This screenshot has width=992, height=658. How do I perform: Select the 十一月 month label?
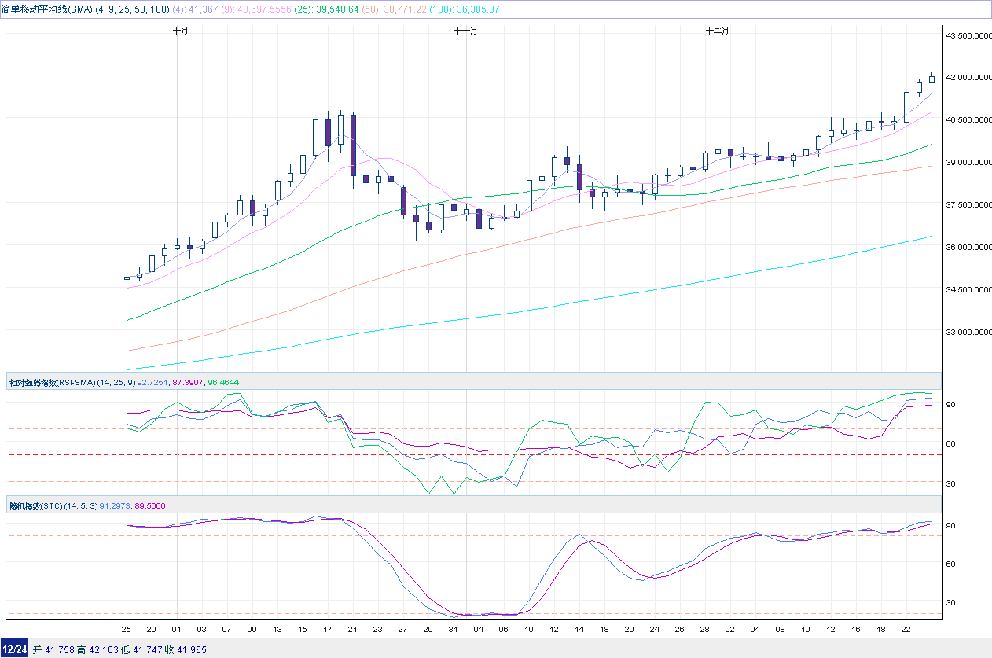pos(466,31)
